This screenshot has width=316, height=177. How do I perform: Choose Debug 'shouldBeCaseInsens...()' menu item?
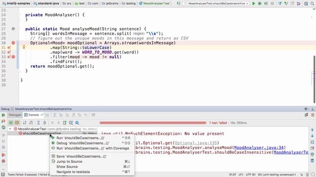point(92,143)
